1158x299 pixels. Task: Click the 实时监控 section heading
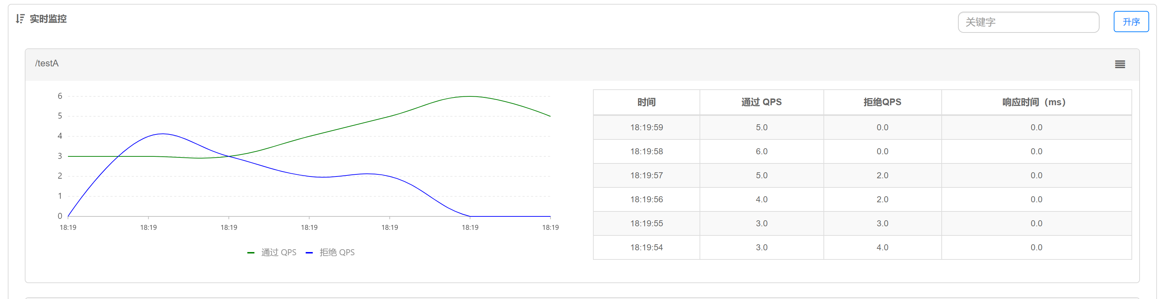click(x=48, y=19)
